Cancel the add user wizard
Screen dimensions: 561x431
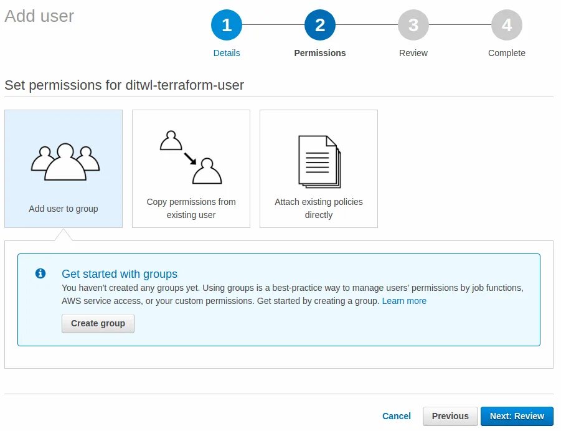(x=397, y=416)
